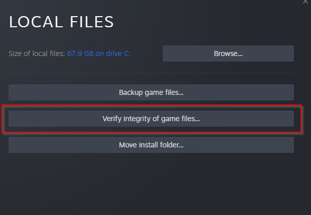This screenshot has width=311, height=215.
Task: Browse the local game files folder
Action: pyautogui.click(x=228, y=53)
